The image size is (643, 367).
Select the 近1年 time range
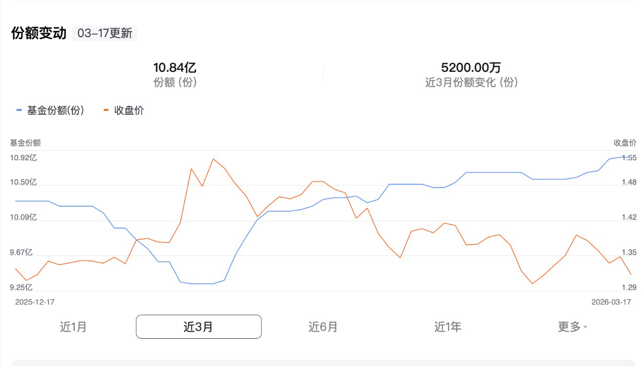(x=449, y=326)
